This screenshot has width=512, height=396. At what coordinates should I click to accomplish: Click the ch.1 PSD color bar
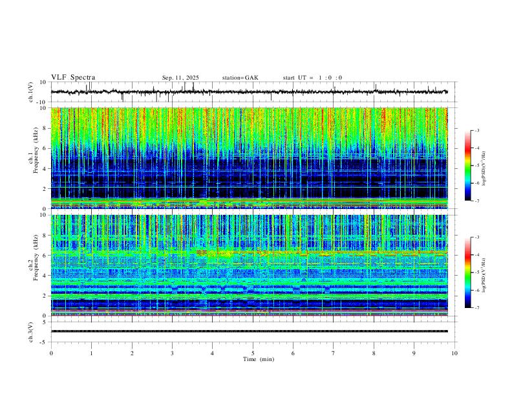[468, 166]
